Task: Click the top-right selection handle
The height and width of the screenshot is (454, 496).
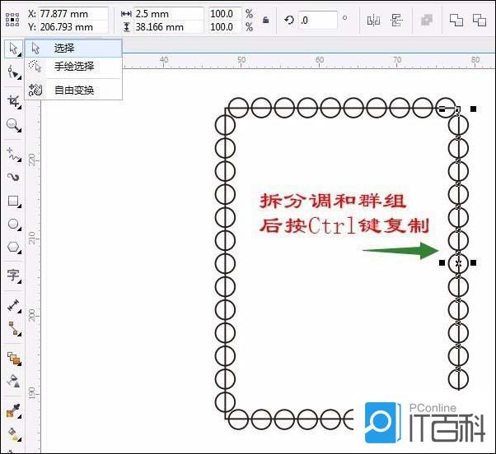Action: pyautogui.click(x=473, y=109)
